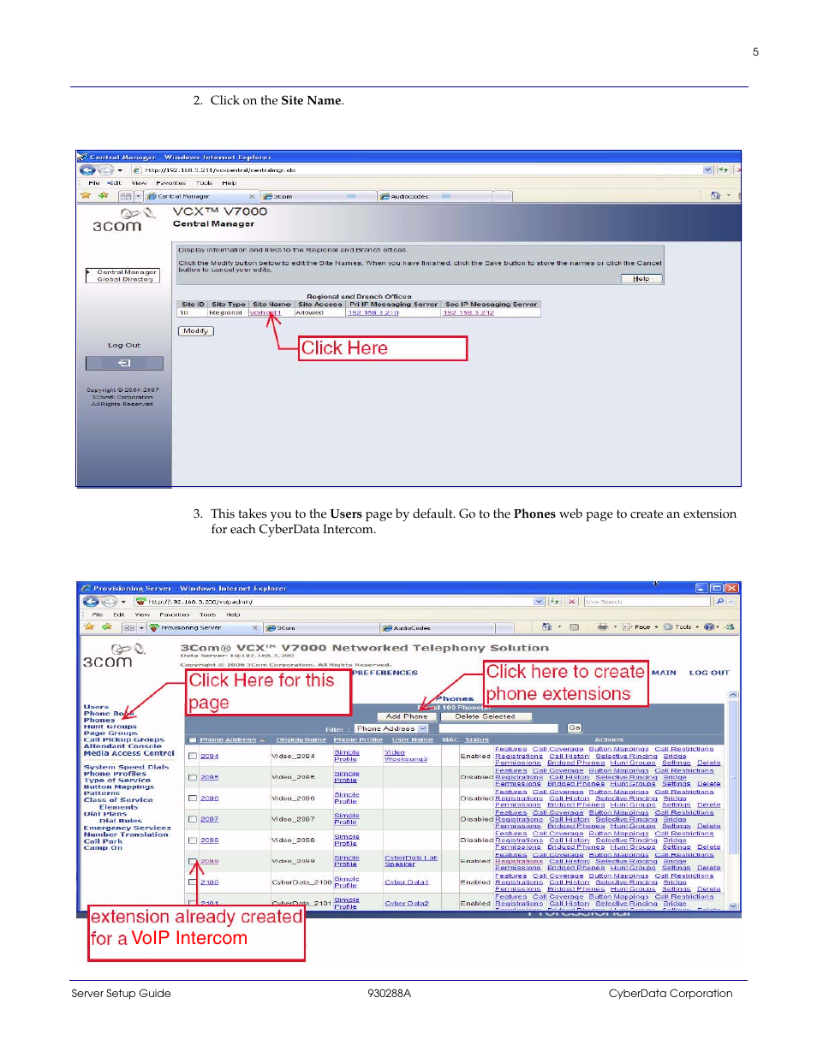
Task: Click Home icon in Provisioning Server toolbar
Action: (x=546, y=627)
